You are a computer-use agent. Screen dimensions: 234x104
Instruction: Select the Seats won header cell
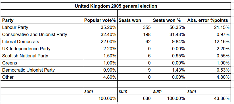point(135,20)
